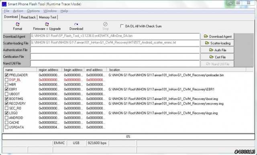The width and height of the screenshot is (257, 155).
Task: Click the 0% progress bar
Action: pyautogui.click(x=128, y=137)
